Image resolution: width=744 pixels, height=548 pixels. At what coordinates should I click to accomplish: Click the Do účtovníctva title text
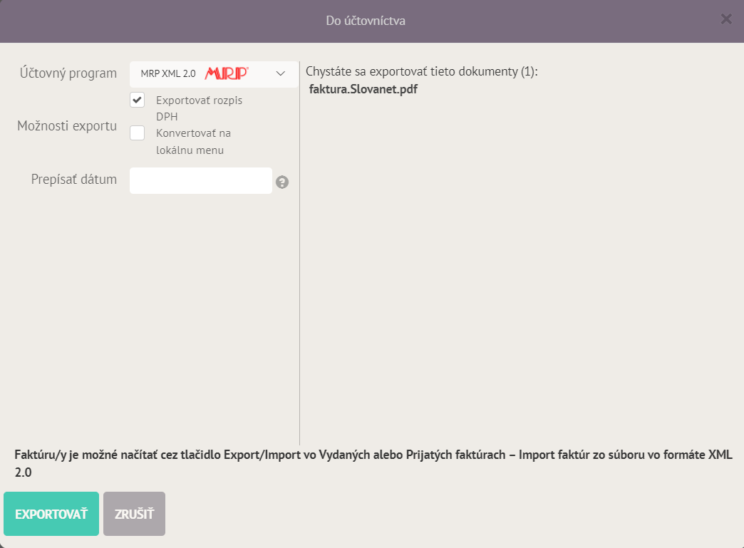click(366, 21)
